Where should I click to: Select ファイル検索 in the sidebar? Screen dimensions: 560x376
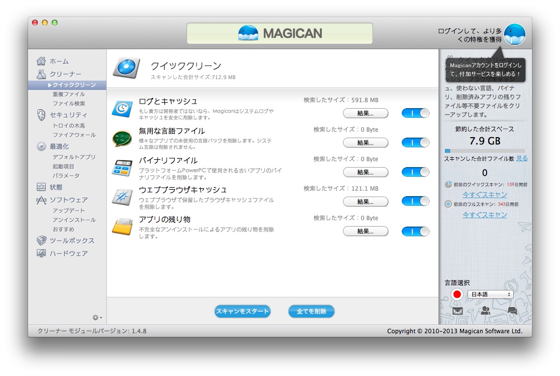68,103
